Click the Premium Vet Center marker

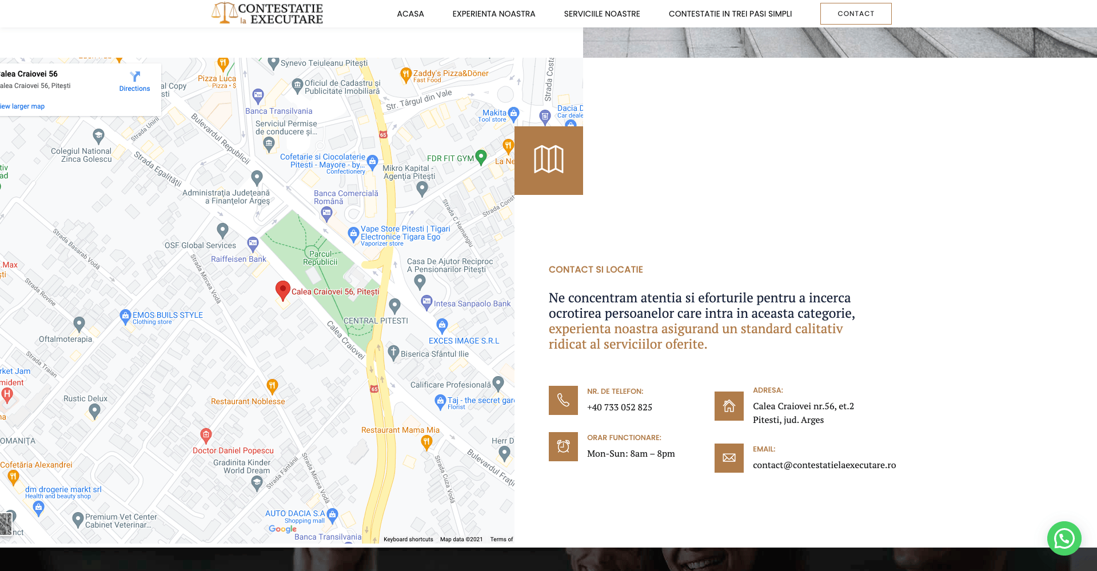pyautogui.click(x=78, y=520)
